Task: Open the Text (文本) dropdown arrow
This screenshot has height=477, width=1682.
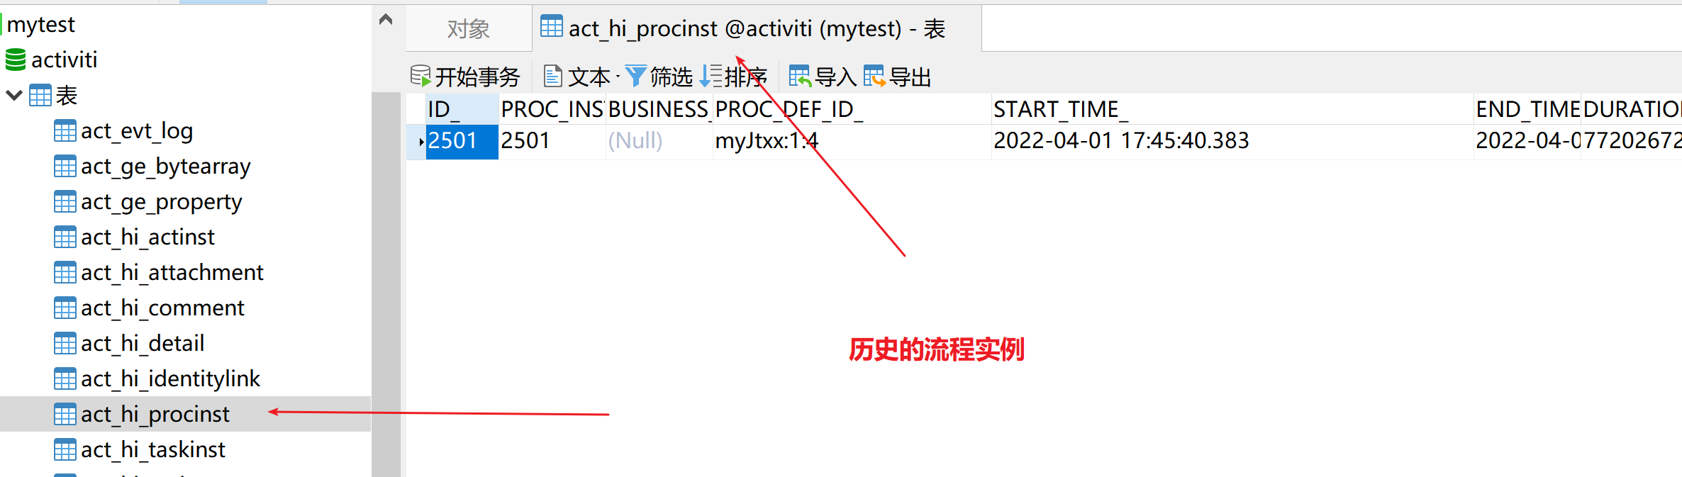Action: tap(618, 77)
